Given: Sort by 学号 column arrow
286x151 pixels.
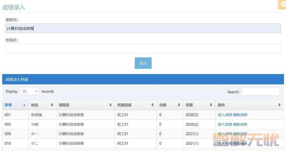Looking at the screenshot, I should [x=24, y=105].
